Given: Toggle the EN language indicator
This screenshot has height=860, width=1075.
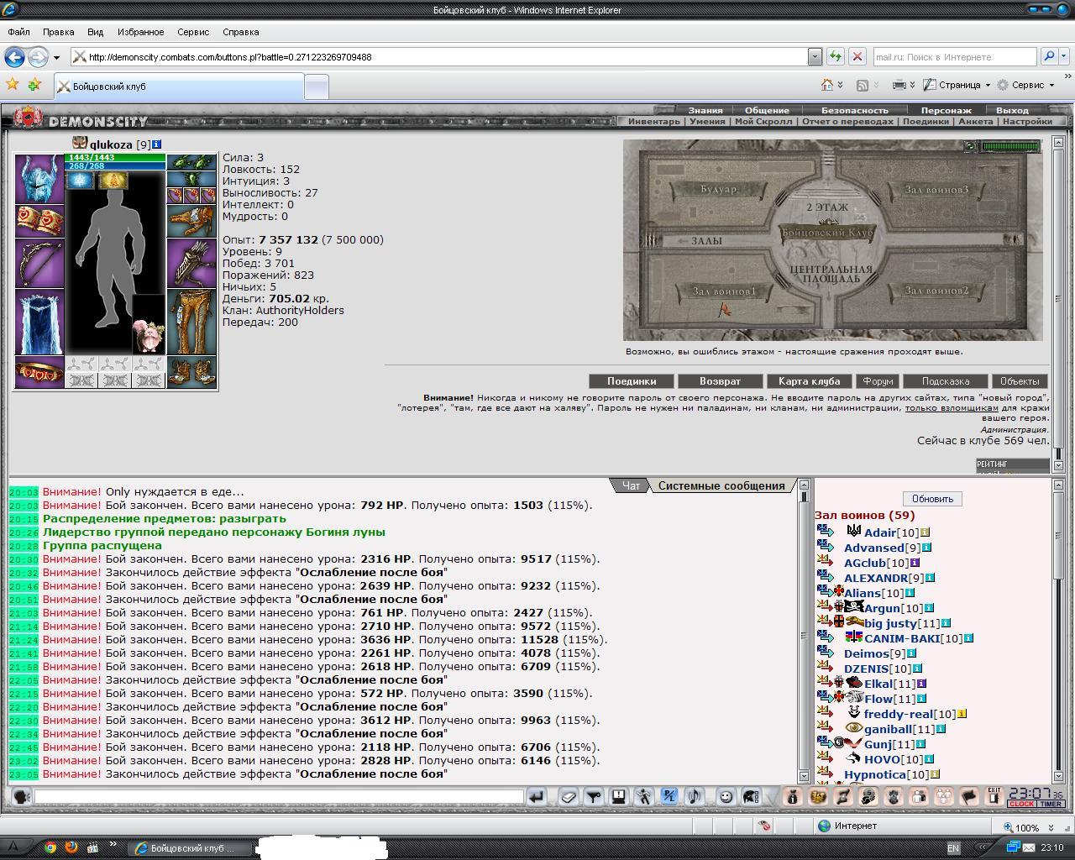Looking at the screenshot, I should pyautogui.click(x=952, y=848).
